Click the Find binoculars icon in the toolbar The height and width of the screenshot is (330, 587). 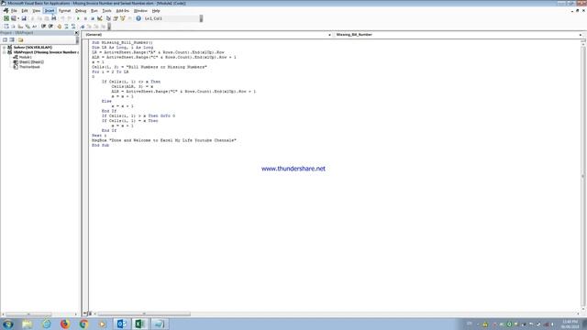pyautogui.click(x=53, y=18)
